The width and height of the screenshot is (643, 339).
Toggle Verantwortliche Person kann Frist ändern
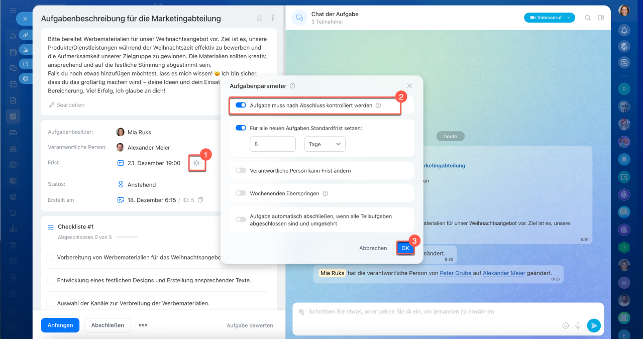coord(241,171)
